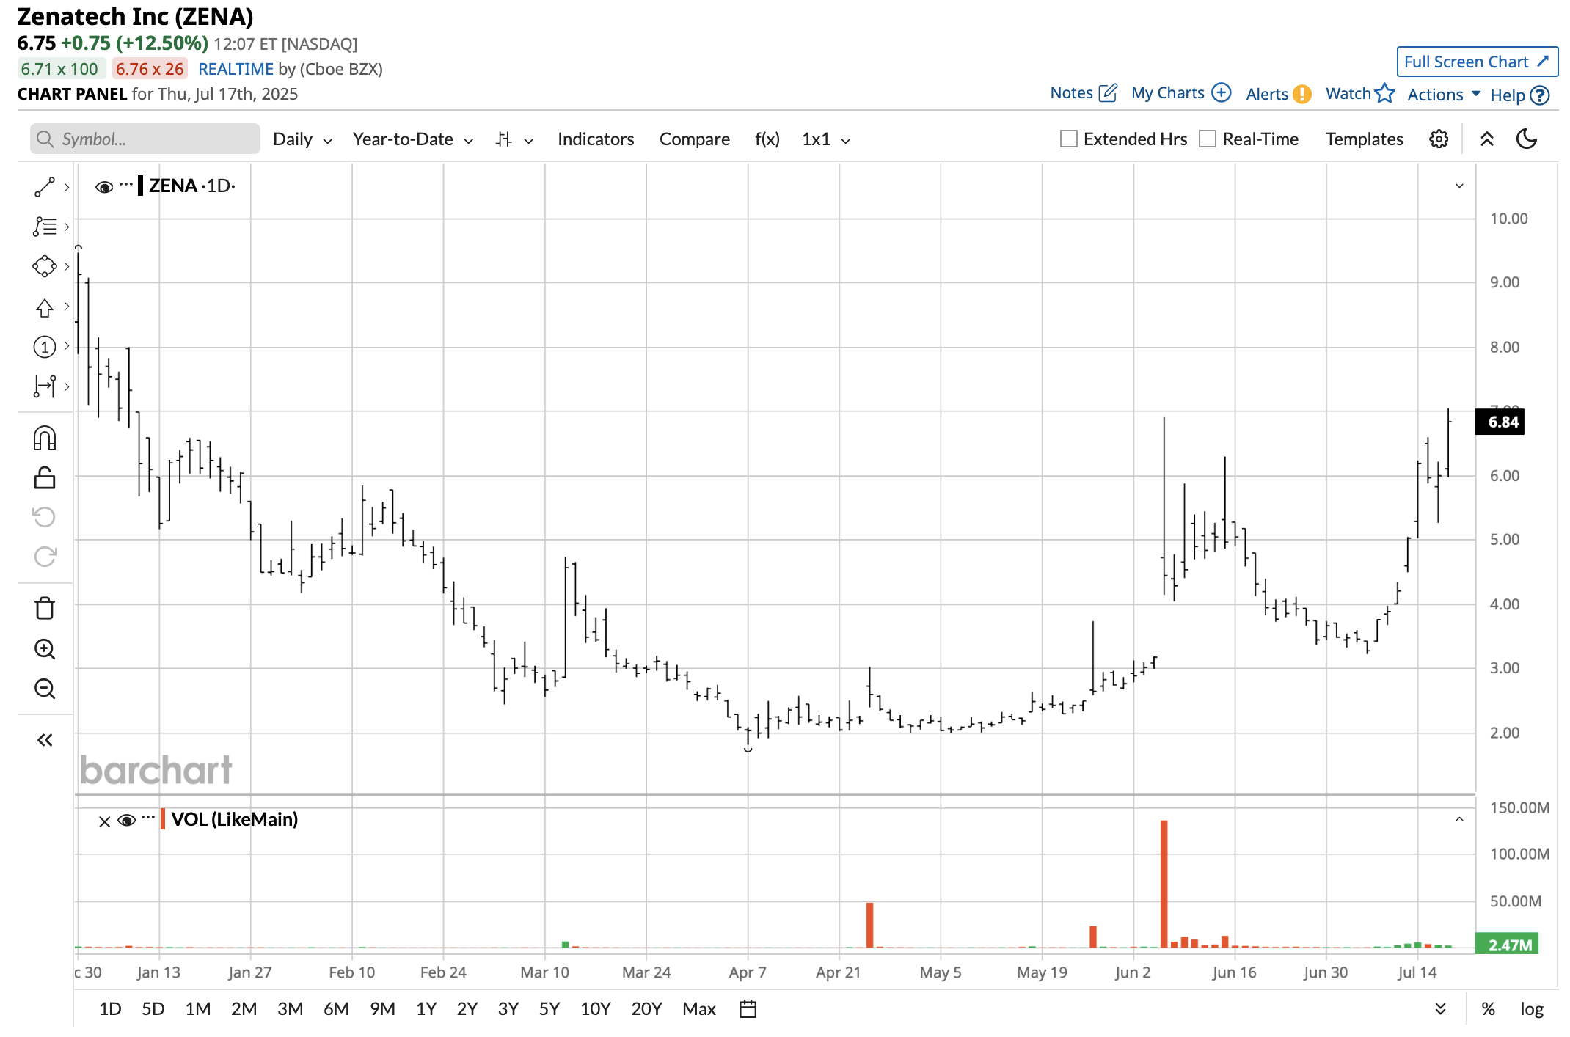Remove the VOL indicator pane
Viewport: 1570px width, 1037px height.
(104, 821)
